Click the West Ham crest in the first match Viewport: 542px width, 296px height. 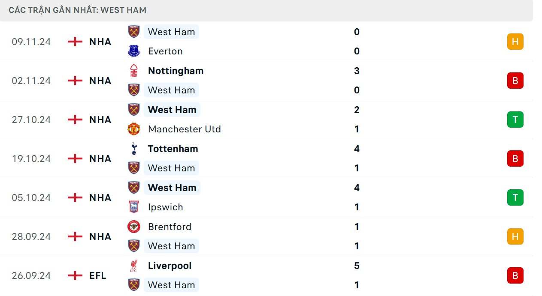pos(133,32)
